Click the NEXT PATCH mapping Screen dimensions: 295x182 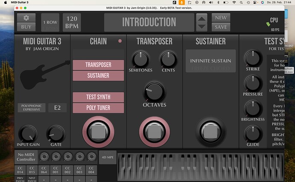pyautogui.click(x=32, y=179)
